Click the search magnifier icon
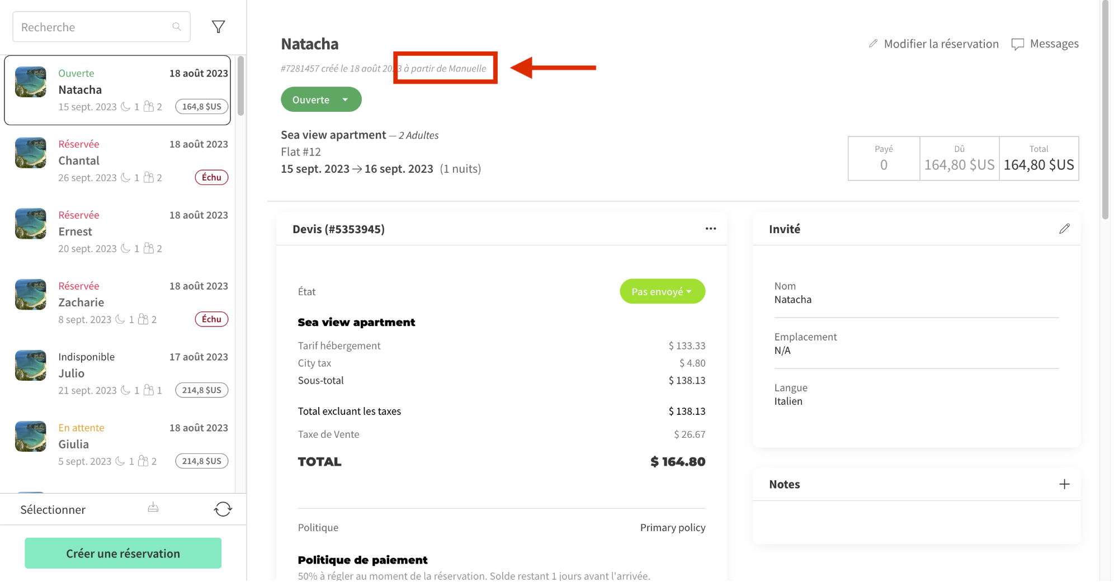Screen dimensions: 1114x587 (x=177, y=27)
